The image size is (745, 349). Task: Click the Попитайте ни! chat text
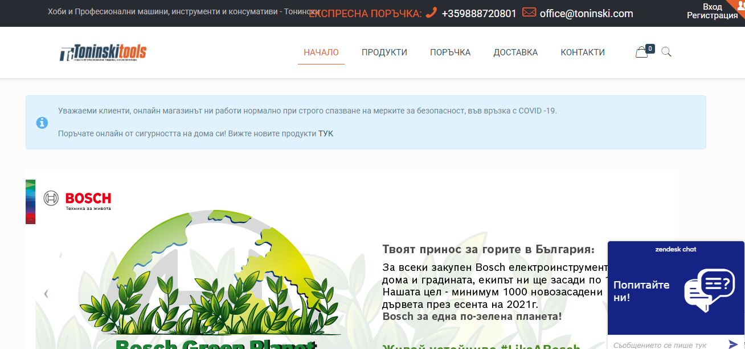(x=641, y=291)
